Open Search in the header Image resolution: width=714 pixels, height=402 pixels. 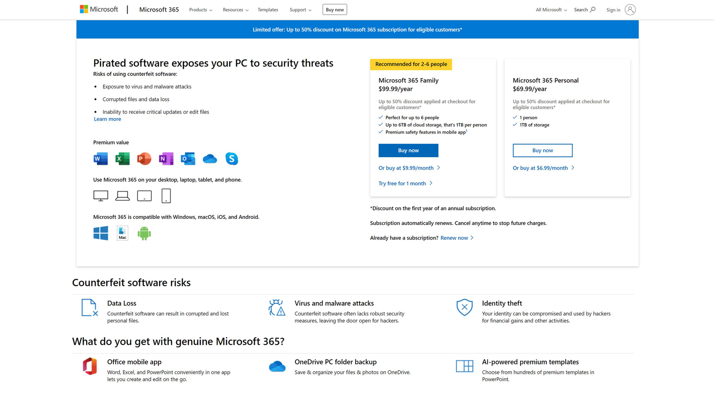[585, 10]
